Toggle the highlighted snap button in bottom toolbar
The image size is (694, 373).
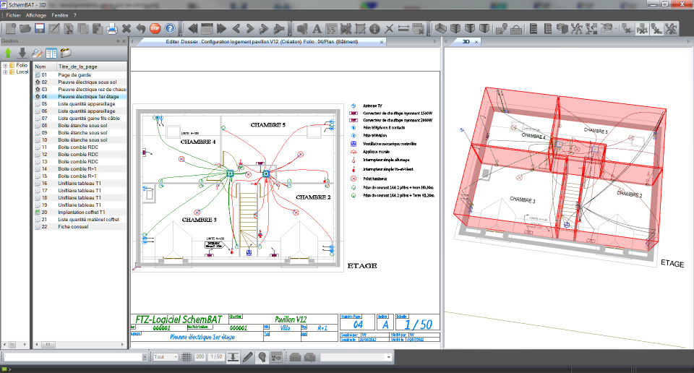(x=234, y=357)
